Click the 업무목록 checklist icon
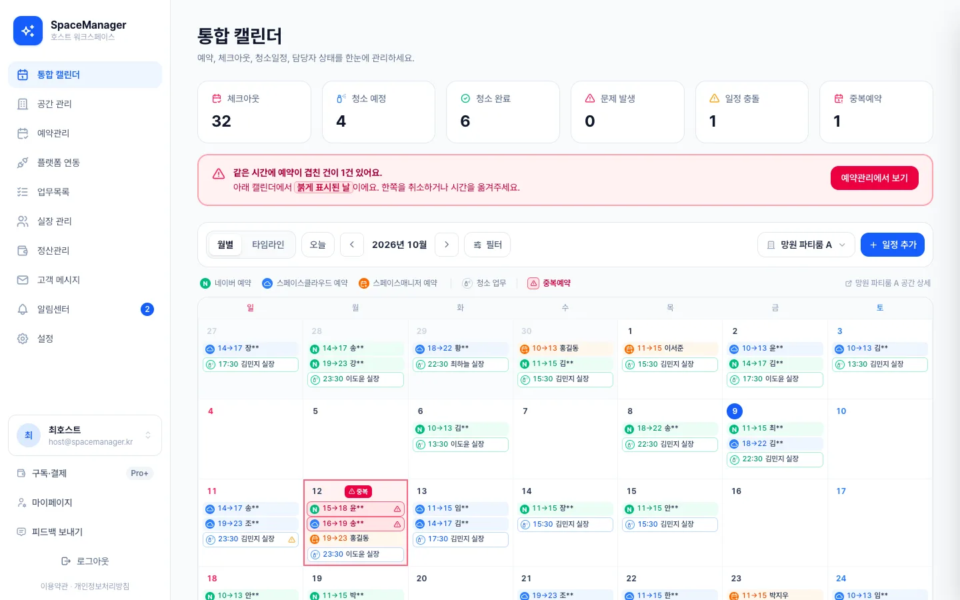This screenshot has width=960, height=600. [23, 192]
